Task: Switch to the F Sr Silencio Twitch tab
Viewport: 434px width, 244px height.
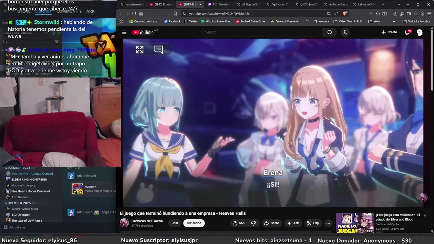Action: pos(219,4)
